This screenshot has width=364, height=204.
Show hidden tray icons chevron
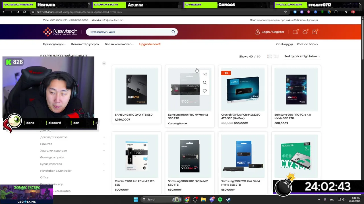(318, 199)
